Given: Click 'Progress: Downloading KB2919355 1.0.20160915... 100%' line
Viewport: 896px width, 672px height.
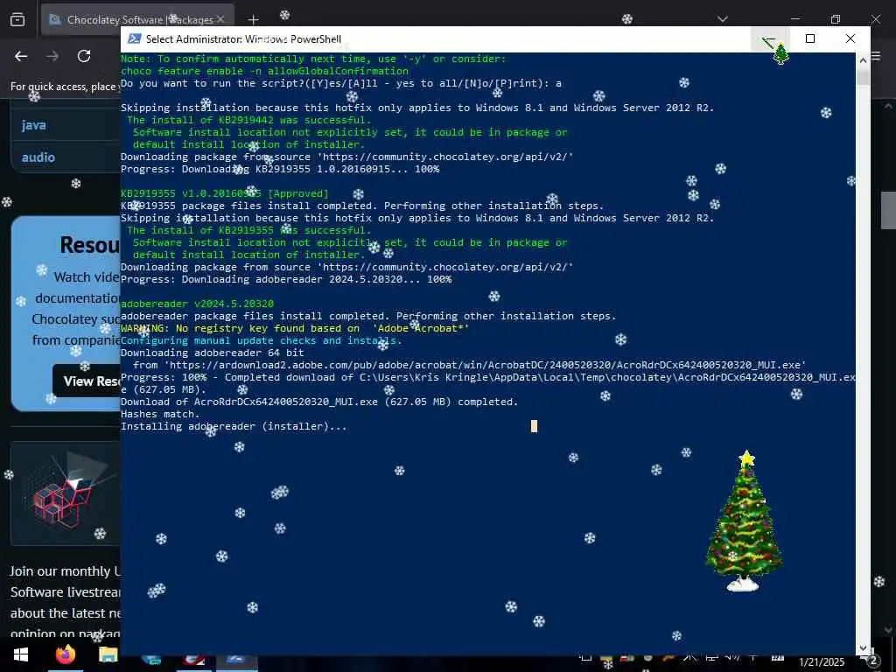Looking at the screenshot, I should pyautogui.click(x=280, y=169).
